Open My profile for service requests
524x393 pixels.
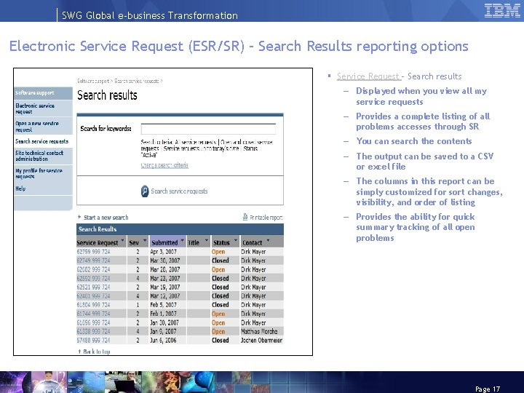point(44,173)
